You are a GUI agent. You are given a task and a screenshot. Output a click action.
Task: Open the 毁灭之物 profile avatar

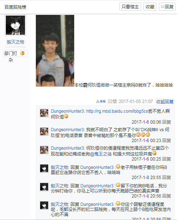tap(16, 25)
